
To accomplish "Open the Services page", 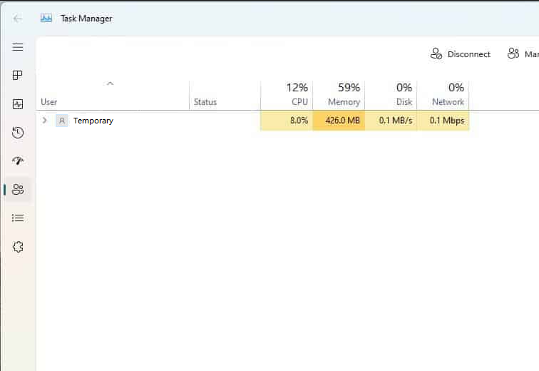I will [18, 247].
